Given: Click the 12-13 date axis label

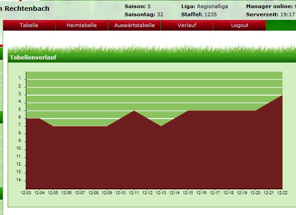Looking at the screenshot, I should [x=161, y=192].
